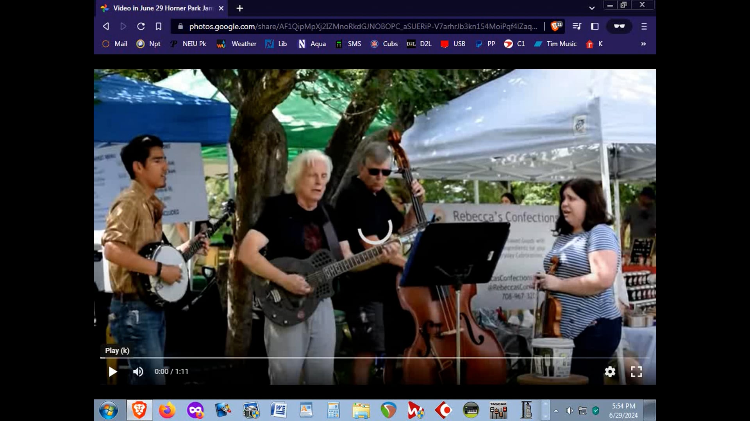Close the Video in June 29 tab
Viewport: 750px width, 421px height.
[x=221, y=8]
